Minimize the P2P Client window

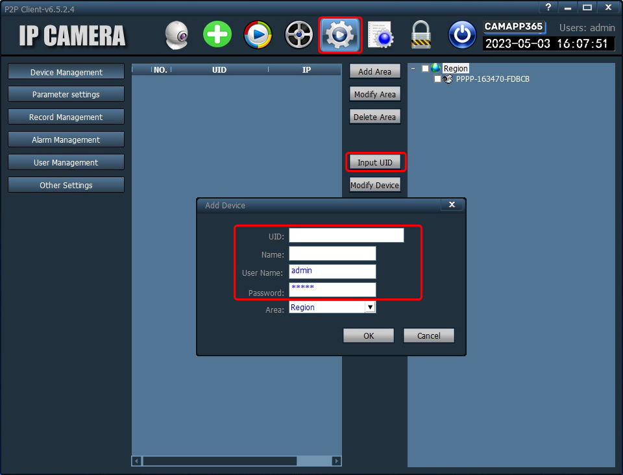click(x=568, y=7)
